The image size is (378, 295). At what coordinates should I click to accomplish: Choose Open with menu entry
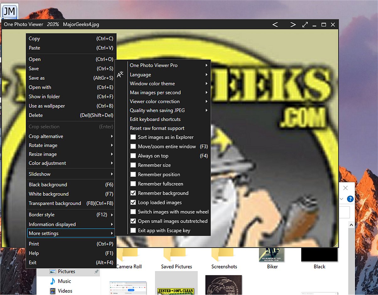point(71,87)
